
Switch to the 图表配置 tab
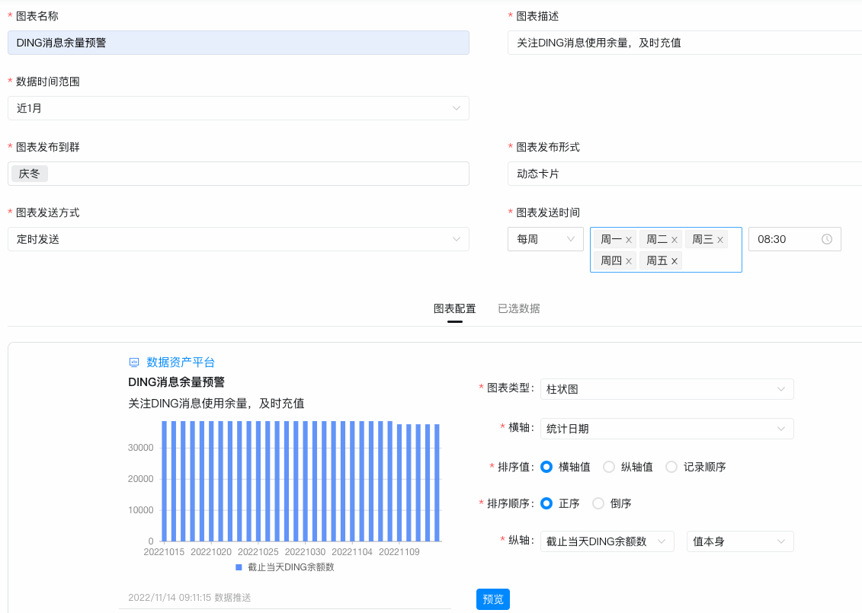coord(455,308)
